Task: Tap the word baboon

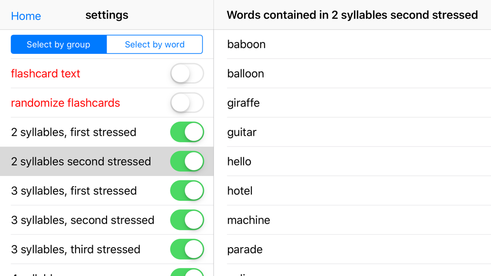Action: coord(246,44)
